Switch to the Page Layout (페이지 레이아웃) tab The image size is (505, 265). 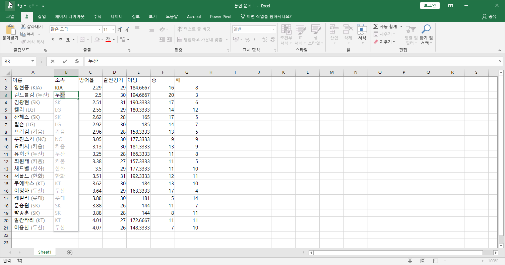[70, 16]
